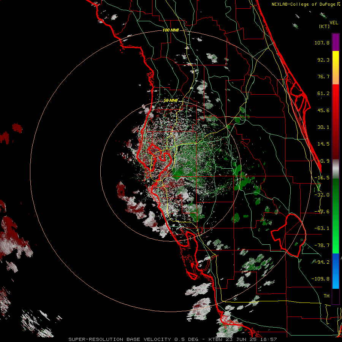Click the -94.2 velocity scale value
The width and height of the screenshot is (342, 342).
322,262
